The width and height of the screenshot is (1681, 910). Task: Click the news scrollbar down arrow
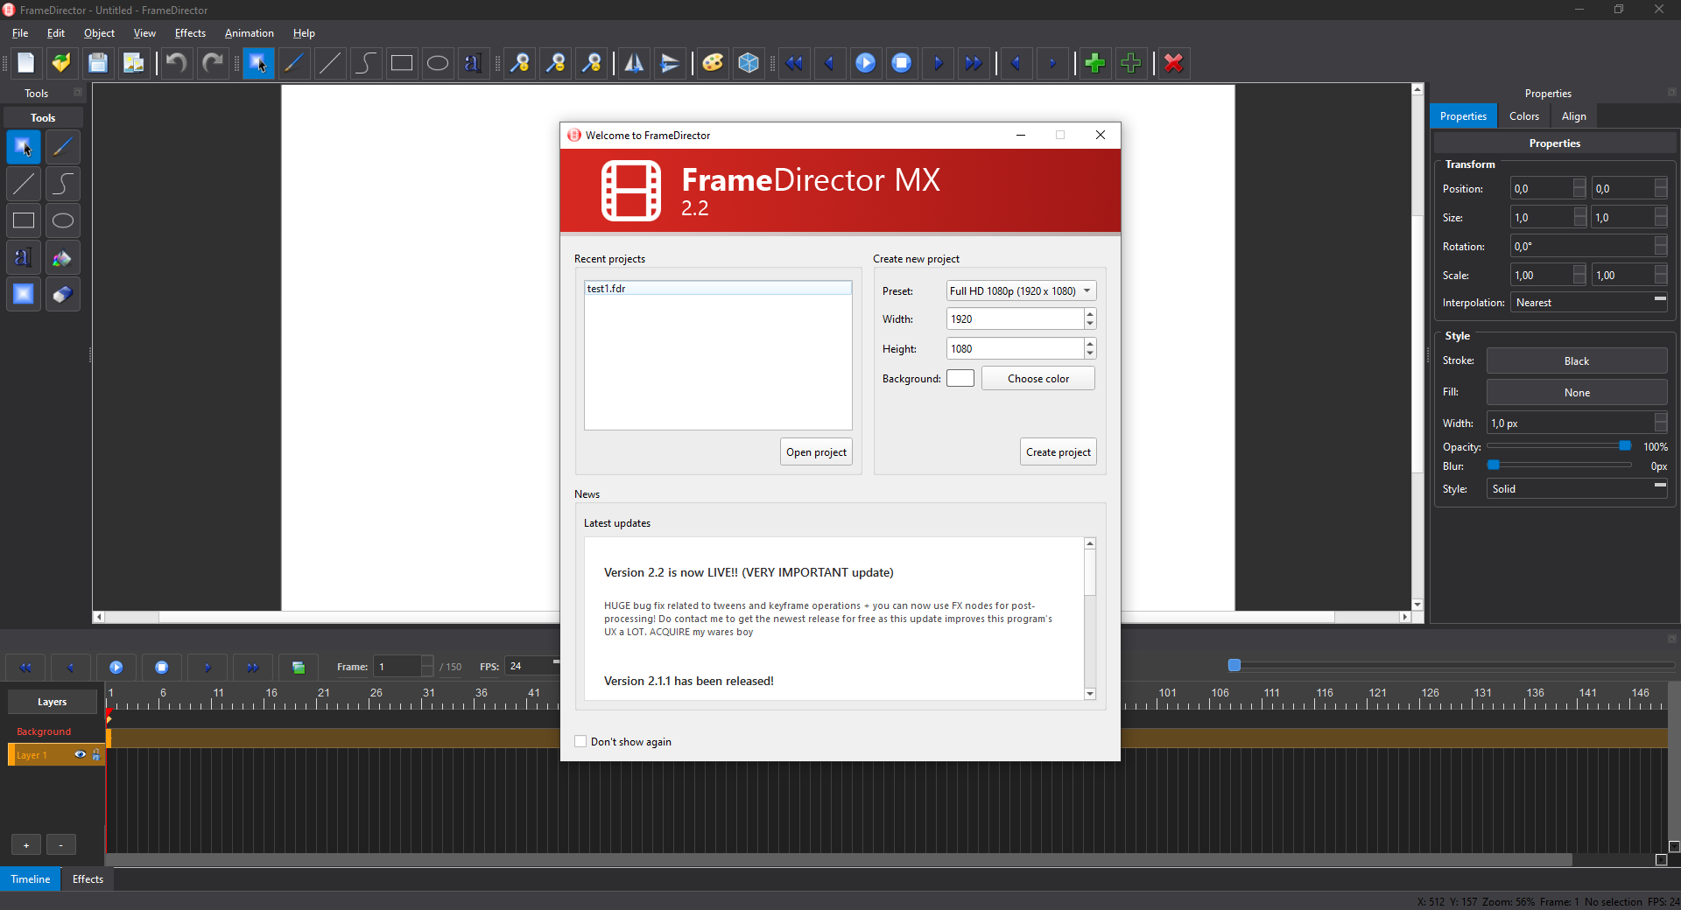(1090, 694)
